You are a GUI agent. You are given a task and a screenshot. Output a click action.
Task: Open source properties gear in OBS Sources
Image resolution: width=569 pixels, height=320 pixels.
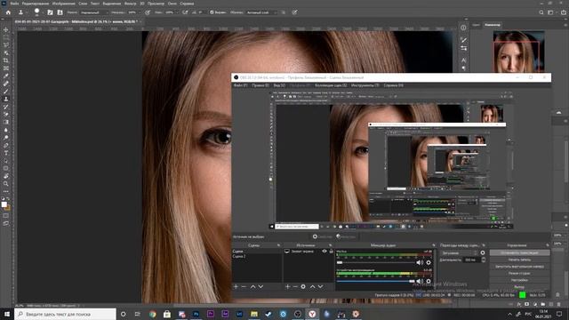pos(303,286)
